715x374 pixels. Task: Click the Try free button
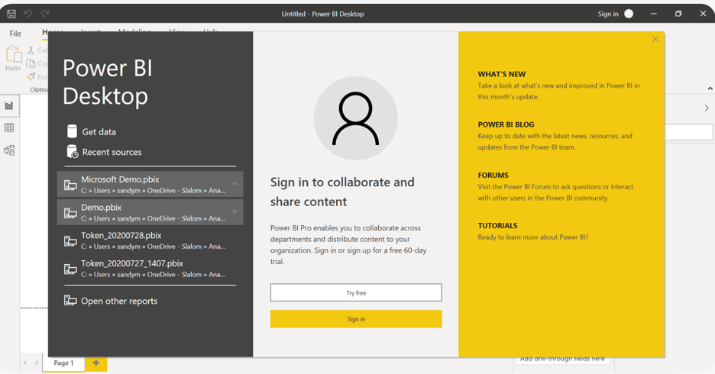pyautogui.click(x=356, y=292)
